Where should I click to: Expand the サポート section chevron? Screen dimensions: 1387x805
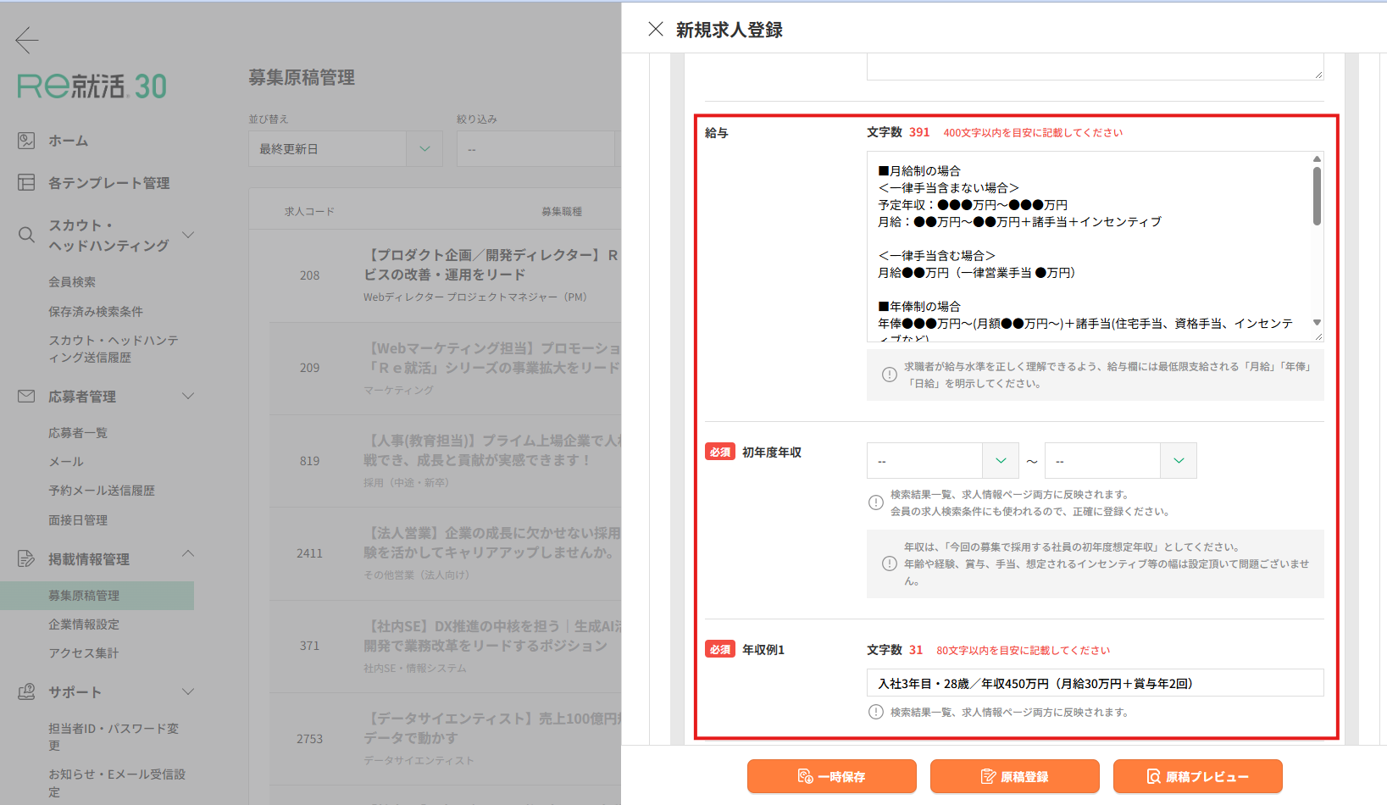188,691
